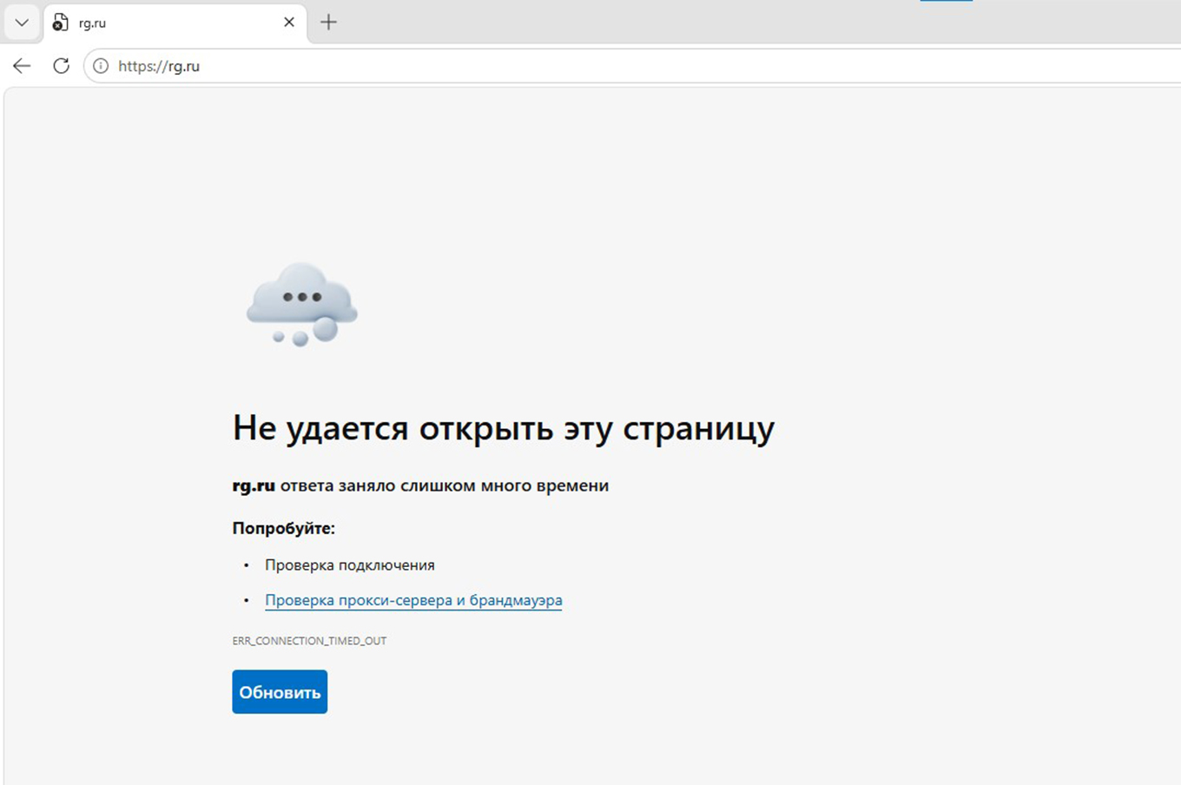The width and height of the screenshot is (1181, 785).
Task: Click the ERR_CONNECTION_TIMED_OUT error code text
Action: coord(309,641)
